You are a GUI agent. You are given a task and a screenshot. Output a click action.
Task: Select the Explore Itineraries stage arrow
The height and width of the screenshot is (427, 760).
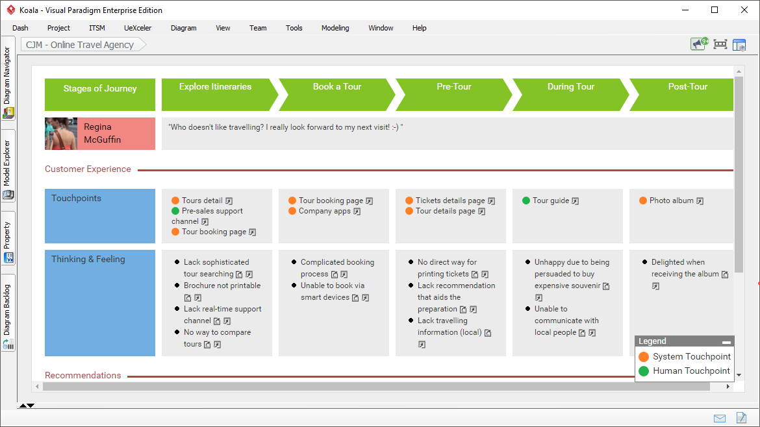pyautogui.click(x=220, y=94)
